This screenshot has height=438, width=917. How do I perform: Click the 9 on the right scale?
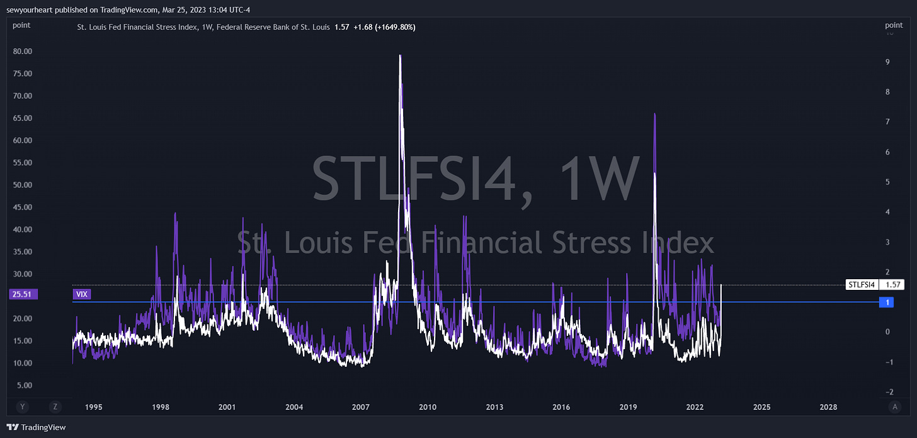(x=887, y=62)
